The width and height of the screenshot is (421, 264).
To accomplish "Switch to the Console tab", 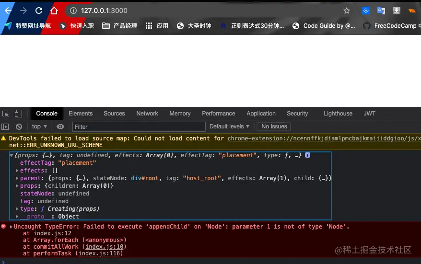I will (x=47, y=114).
